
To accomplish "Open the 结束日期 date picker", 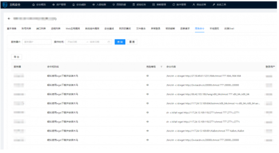I will [97, 42].
